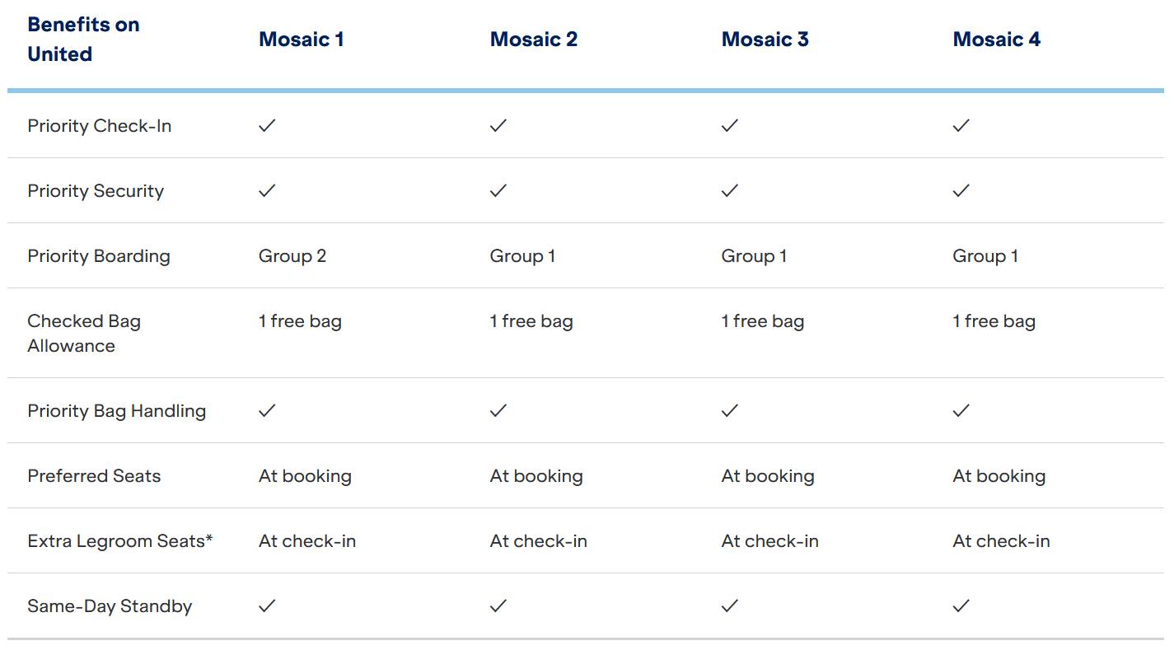Select the Mosaic 4 column header

click(x=997, y=39)
